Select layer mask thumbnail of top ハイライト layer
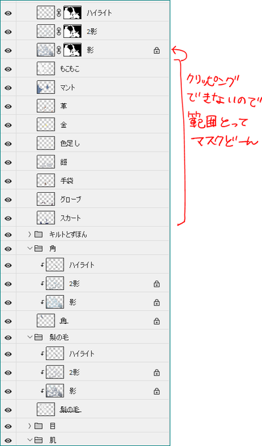Viewport: 262px width, 446px height. (72, 13)
